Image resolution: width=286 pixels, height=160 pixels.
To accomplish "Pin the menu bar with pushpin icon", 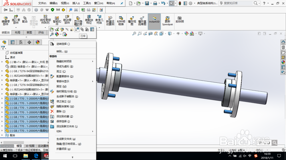I will [122, 3].
